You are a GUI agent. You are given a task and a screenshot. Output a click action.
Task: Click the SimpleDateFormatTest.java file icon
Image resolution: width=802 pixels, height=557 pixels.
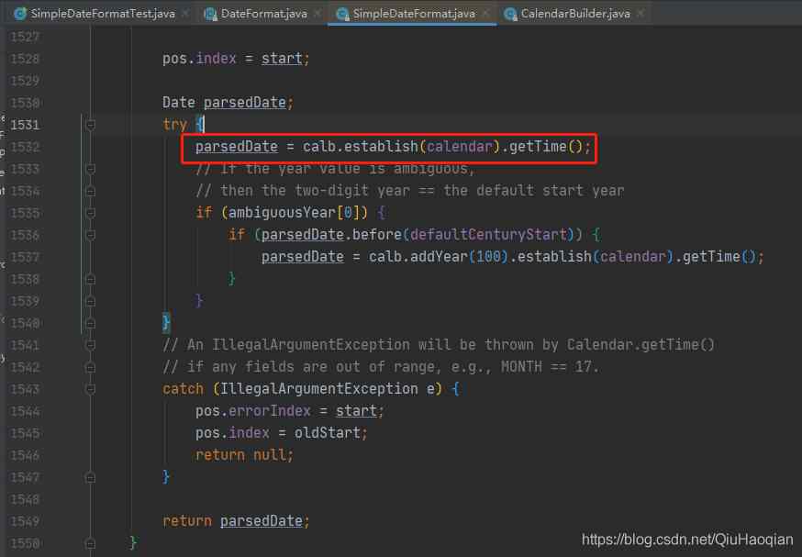point(20,14)
